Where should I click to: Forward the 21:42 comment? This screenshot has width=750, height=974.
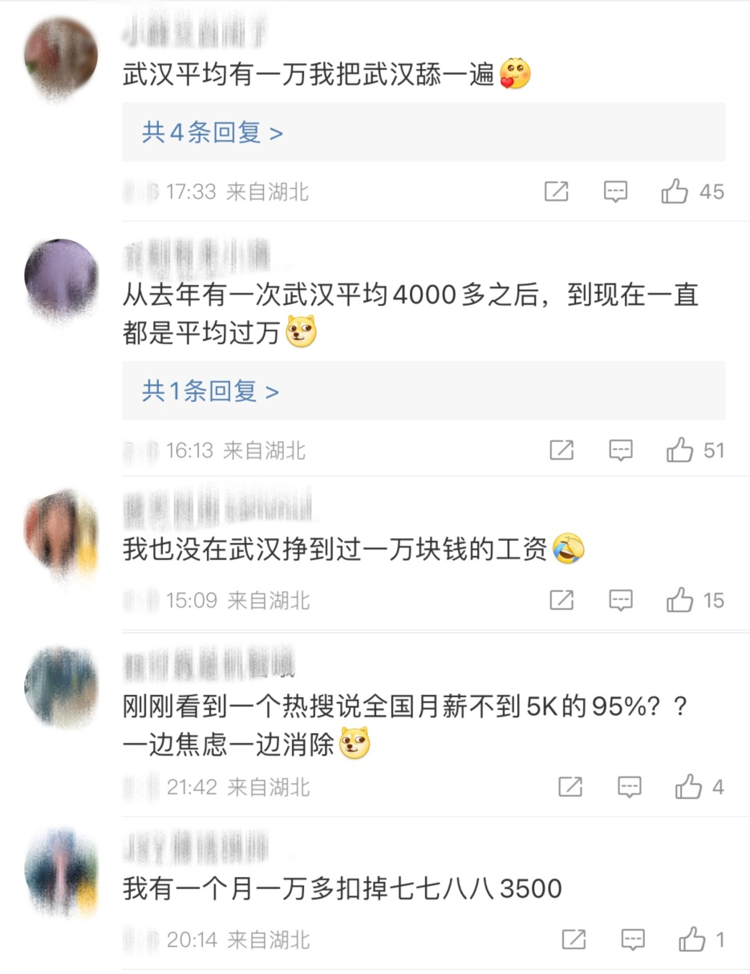[570, 788]
